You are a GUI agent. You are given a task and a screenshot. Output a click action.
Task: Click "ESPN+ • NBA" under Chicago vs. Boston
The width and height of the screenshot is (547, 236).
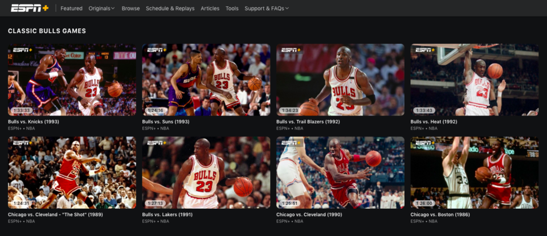click(423, 221)
